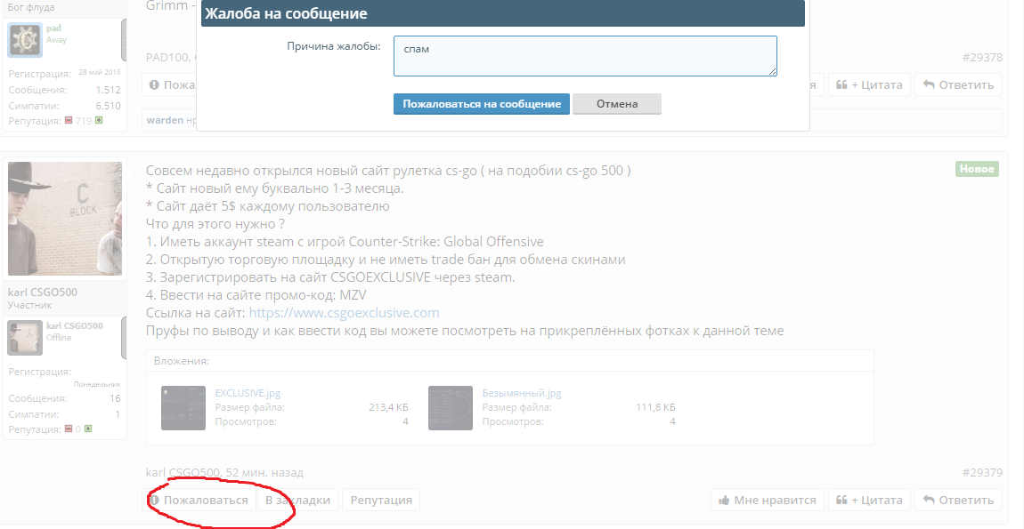The height and width of the screenshot is (529, 1024).
Task: Click 'Вложения:' header text
Action: [x=182, y=361]
